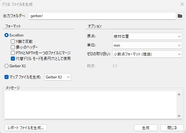Click inside the メッセージ text area
This screenshot has height=133, width=186.
click(91, 105)
